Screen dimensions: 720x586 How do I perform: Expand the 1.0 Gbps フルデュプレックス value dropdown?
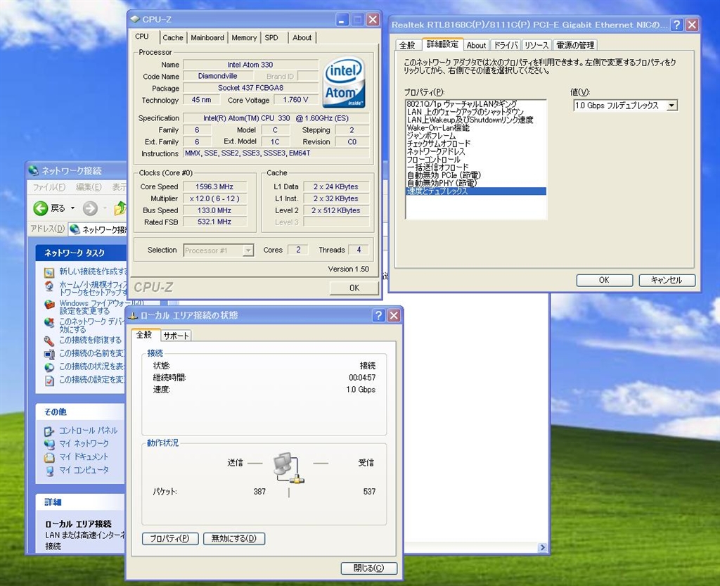pyautogui.click(x=671, y=106)
